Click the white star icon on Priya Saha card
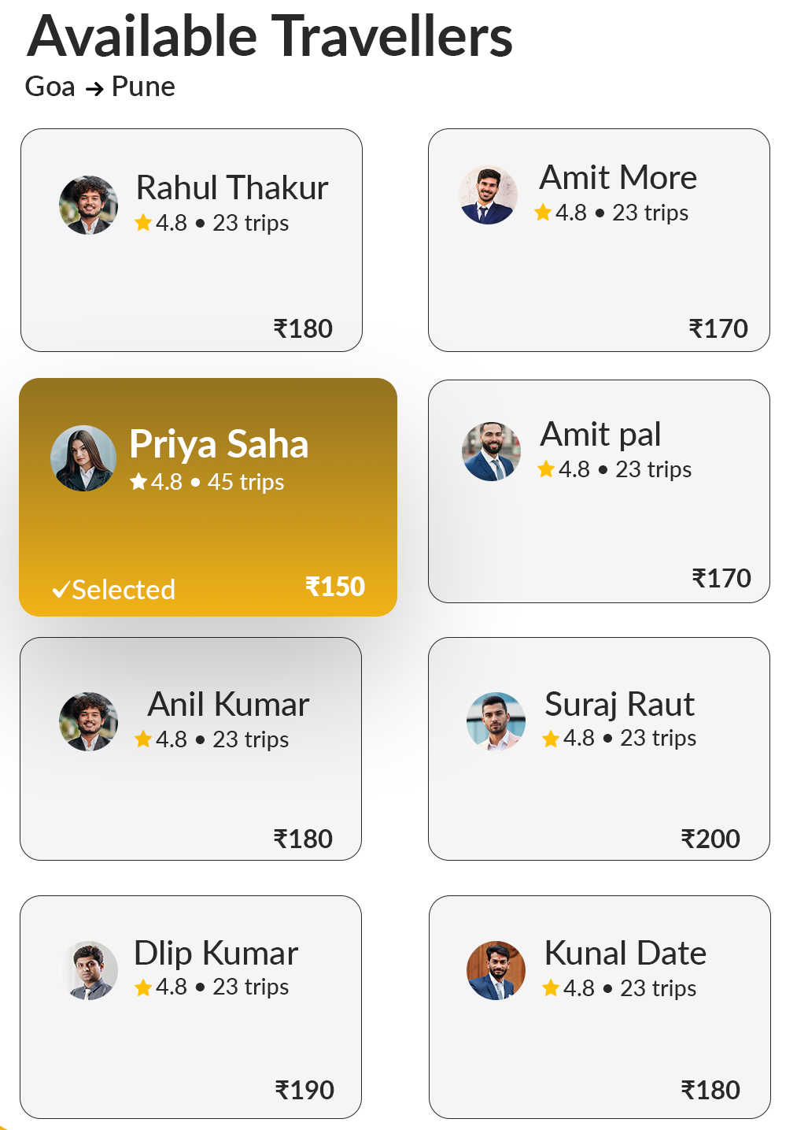The height and width of the screenshot is (1130, 797). tap(138, 481)
